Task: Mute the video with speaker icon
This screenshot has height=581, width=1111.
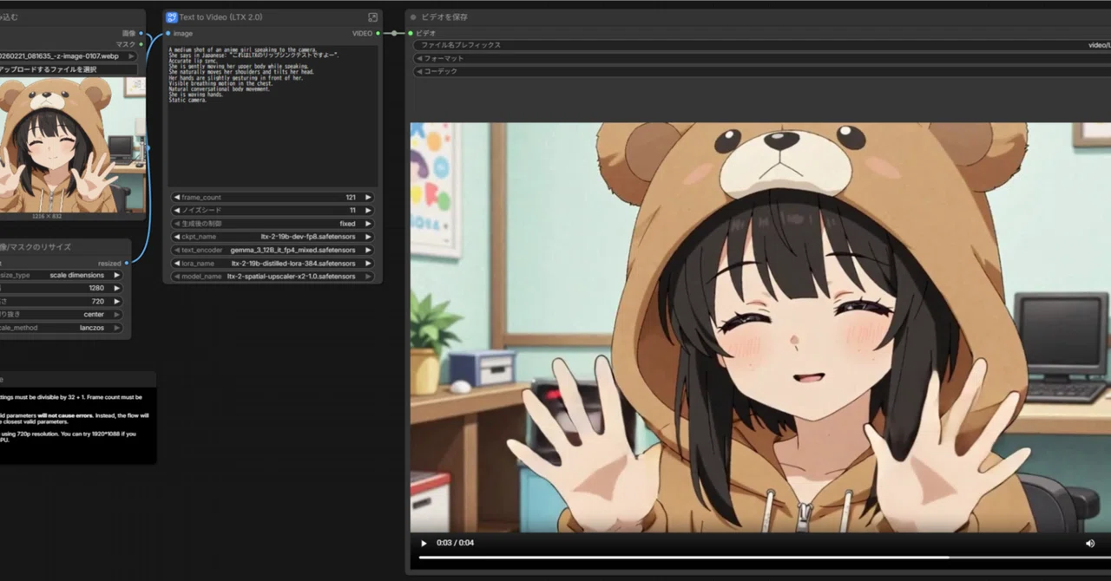Action: pyautogui.click(x=1090, y=544)
